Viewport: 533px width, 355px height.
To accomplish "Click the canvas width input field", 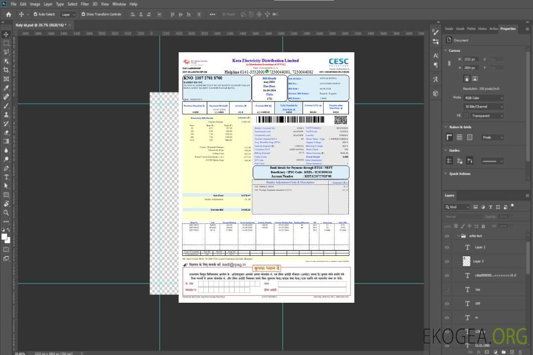I will (x=472, y=59).
